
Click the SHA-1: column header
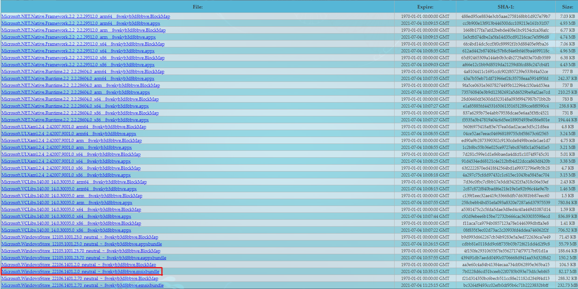click(x=506, y=7)
